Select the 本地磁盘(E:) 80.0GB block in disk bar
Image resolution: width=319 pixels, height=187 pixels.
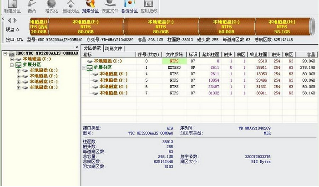86,26
